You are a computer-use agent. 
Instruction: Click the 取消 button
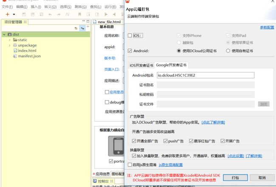[262, 178]
